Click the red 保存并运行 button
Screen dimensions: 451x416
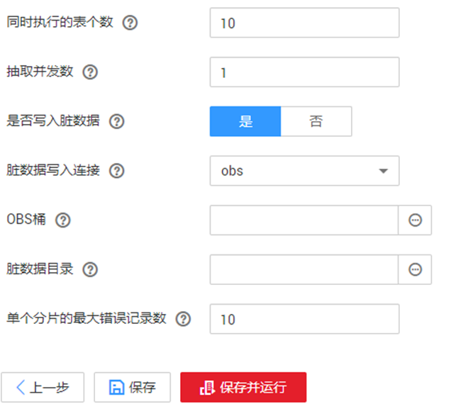(243, 387)
